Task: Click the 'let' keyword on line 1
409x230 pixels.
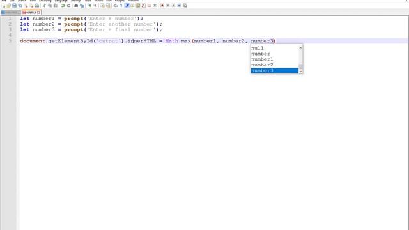Action: click(25, 19)
